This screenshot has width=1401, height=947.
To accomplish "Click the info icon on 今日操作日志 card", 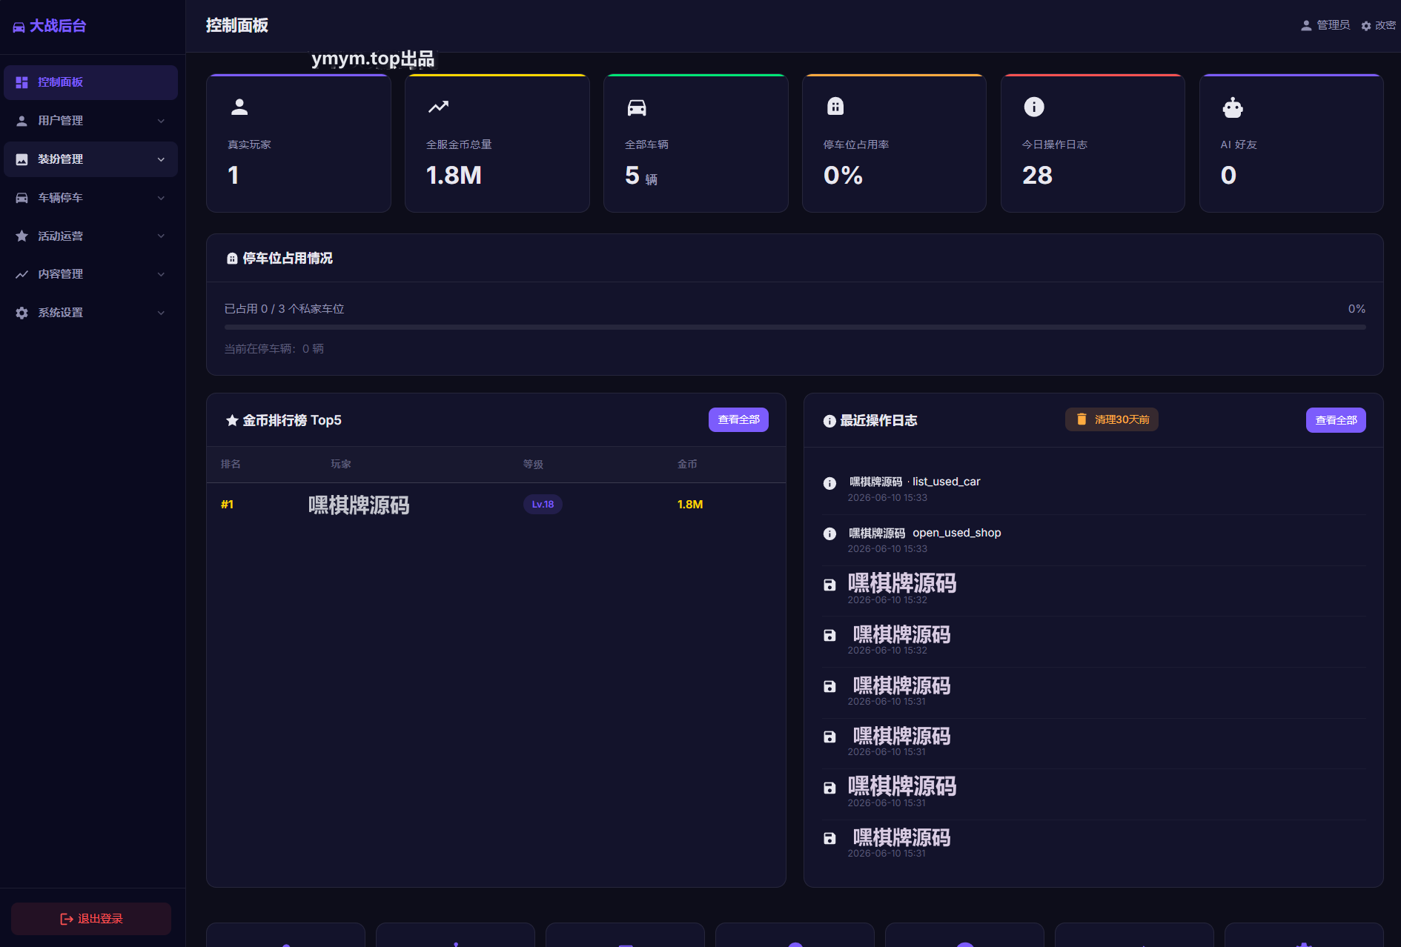I will (1034, 107).
